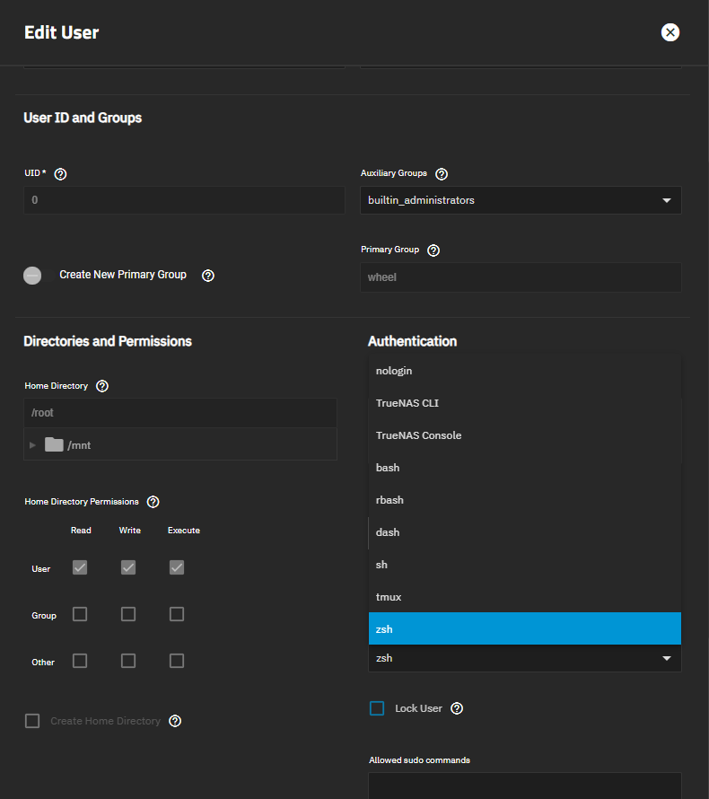Click the Allowed sudo commands field
709x799 pixels.
(523, 785)
